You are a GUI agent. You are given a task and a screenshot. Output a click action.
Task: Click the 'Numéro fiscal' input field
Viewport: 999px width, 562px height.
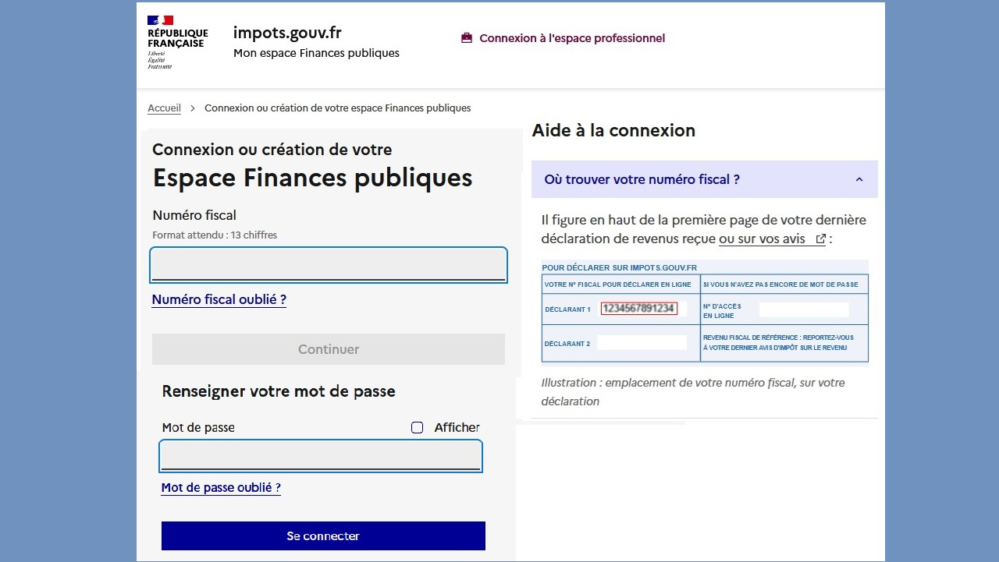point(328,265)
